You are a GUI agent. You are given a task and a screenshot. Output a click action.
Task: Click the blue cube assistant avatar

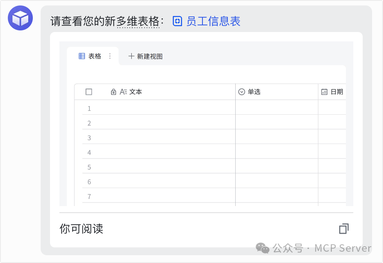point(20,18)
